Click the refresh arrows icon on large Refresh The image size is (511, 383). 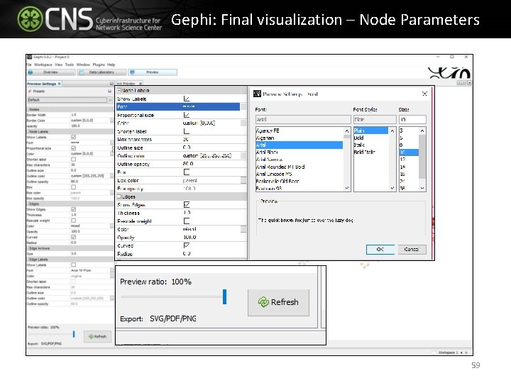[x=263, y=302]
